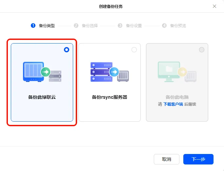Select the 备份rsync服务器 radio button

click(134, 50)
